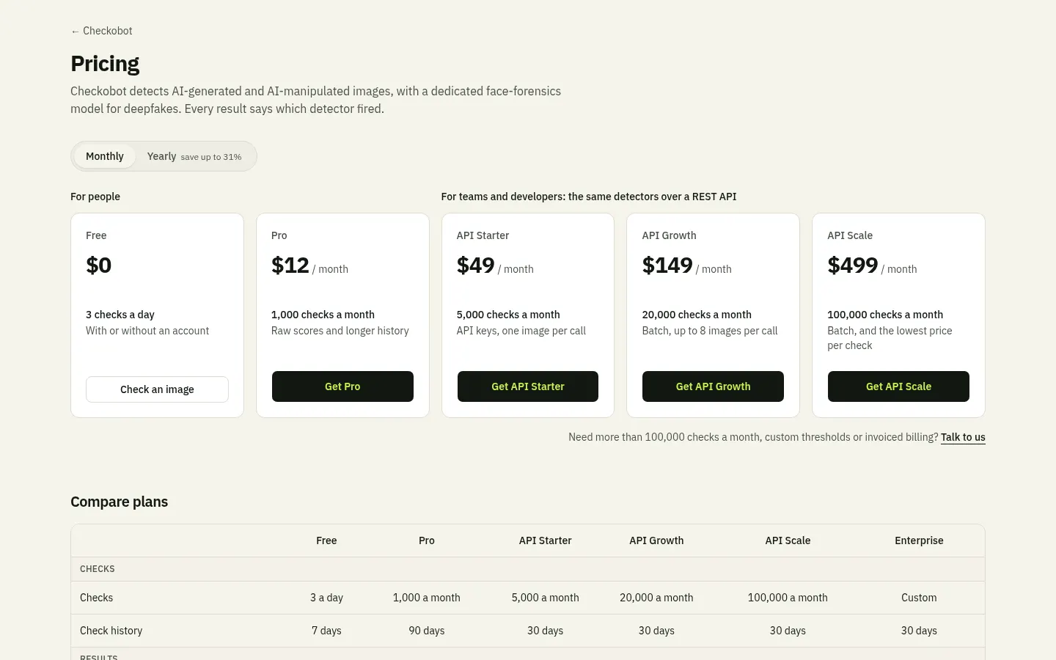The width and height of the screenshot is (1056, 660).
Task: Go back via the Checkobot link
Action: coord(102,31)
